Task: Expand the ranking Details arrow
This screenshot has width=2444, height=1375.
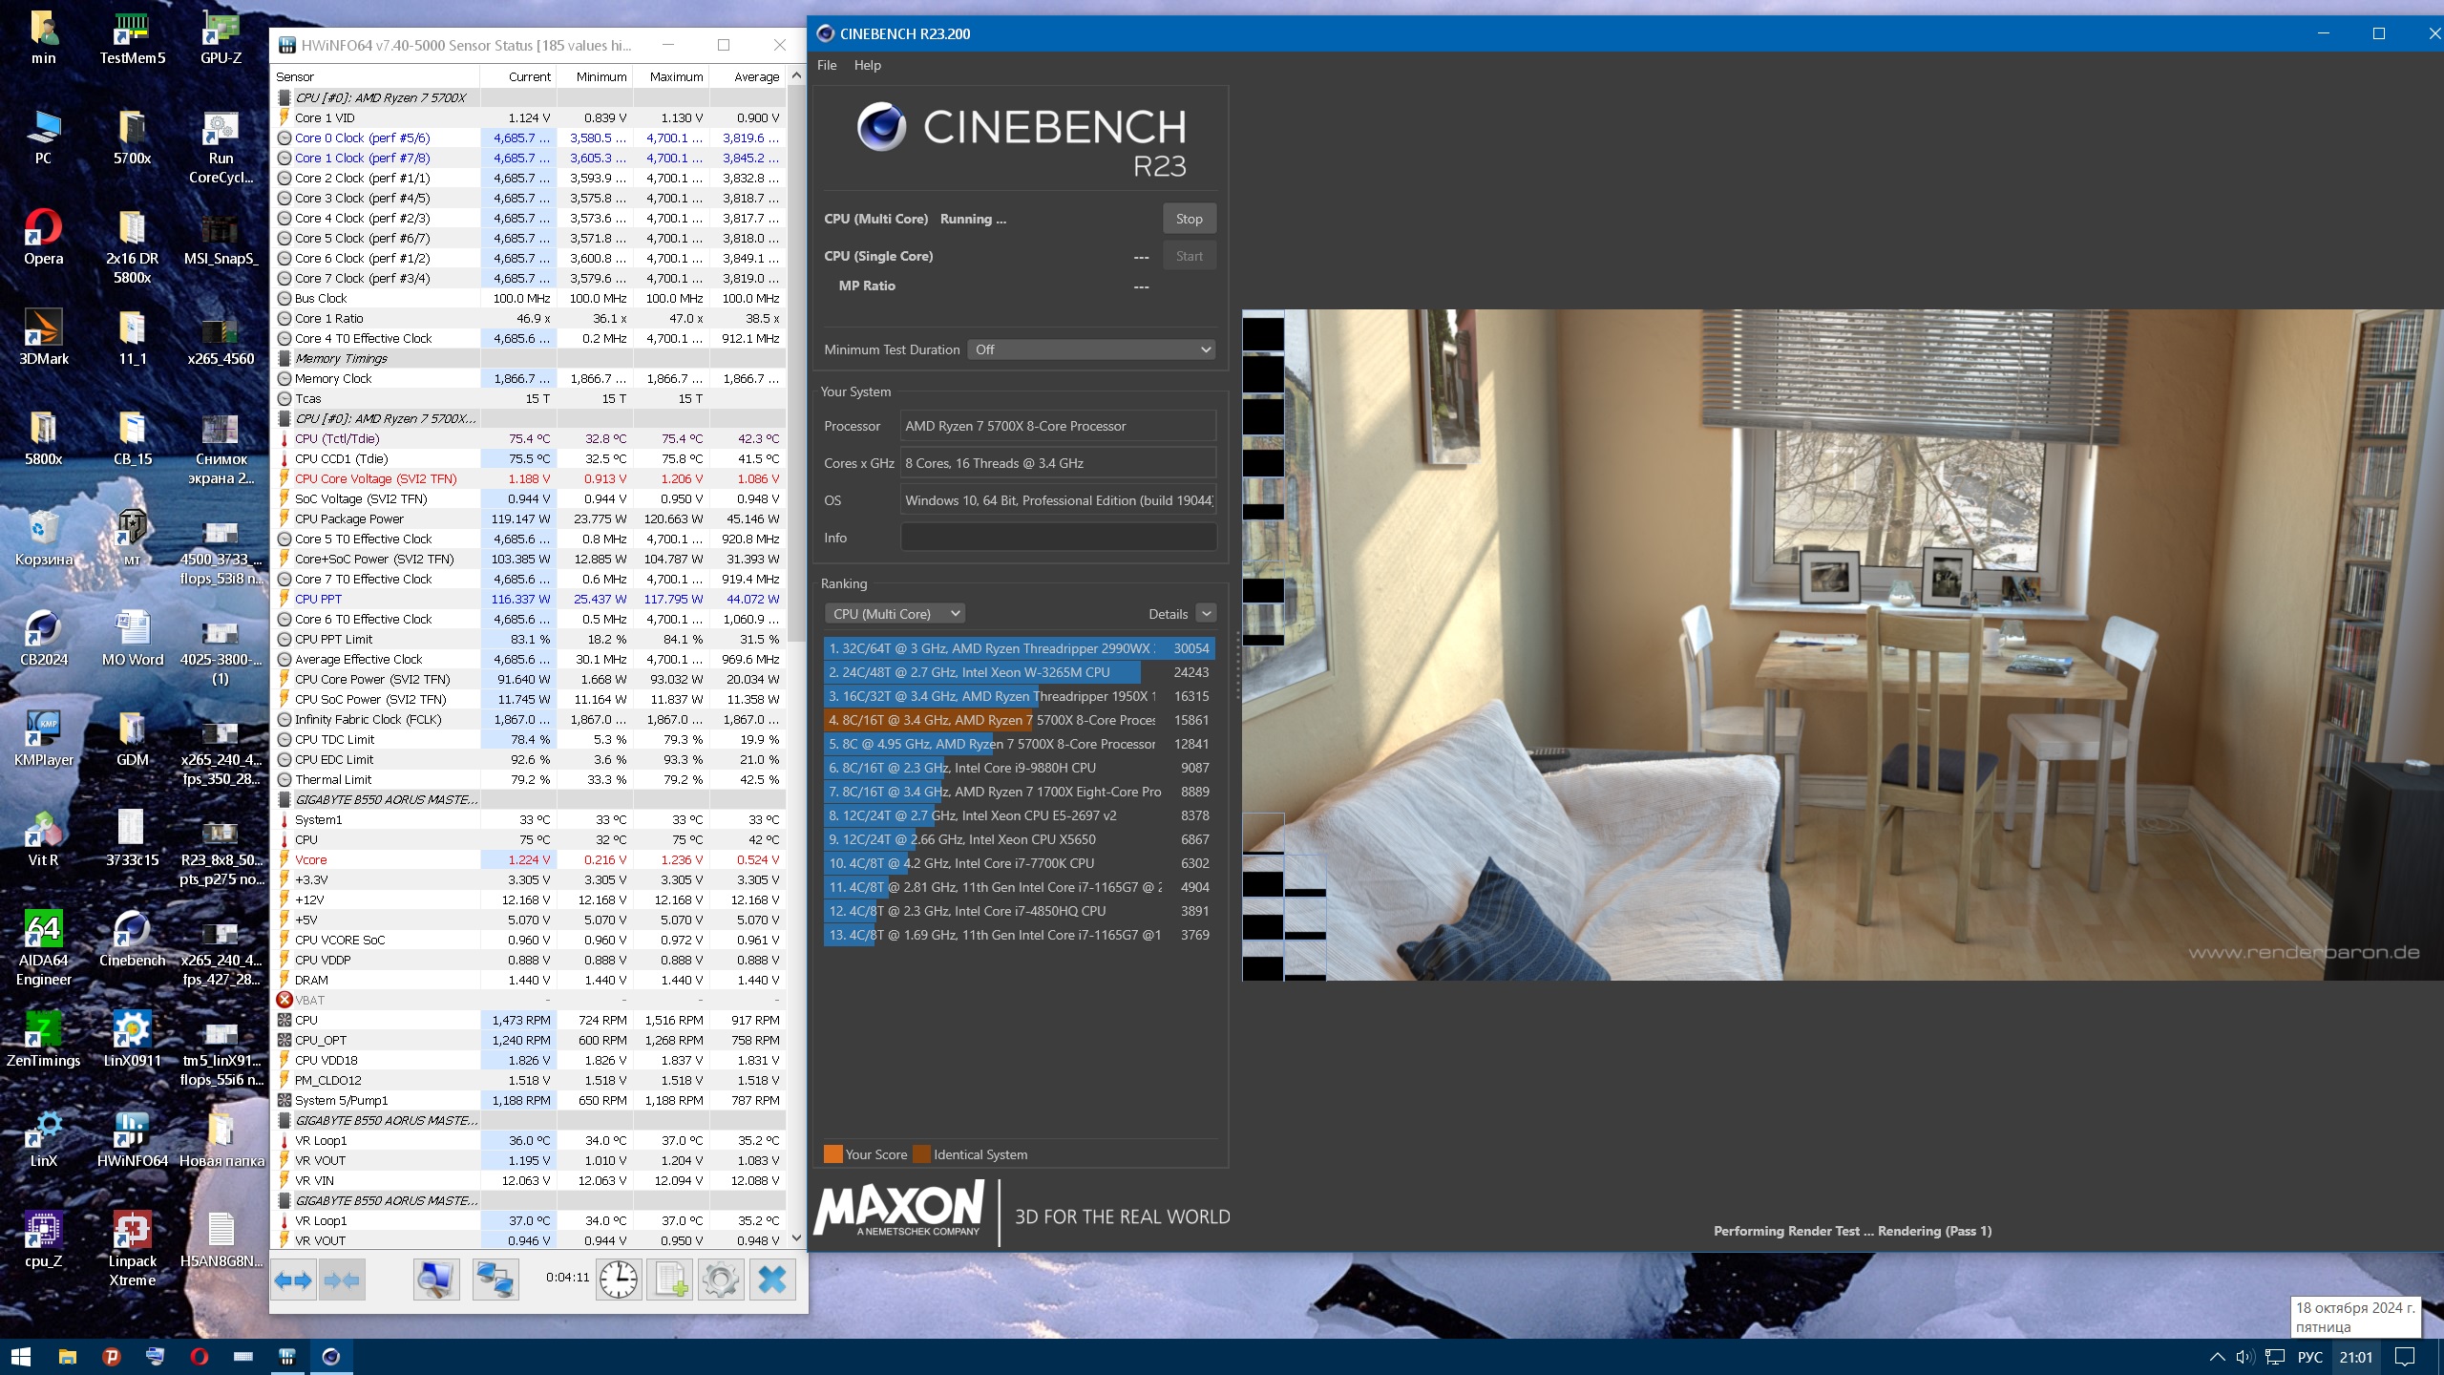Action: tap(1207, 614)
